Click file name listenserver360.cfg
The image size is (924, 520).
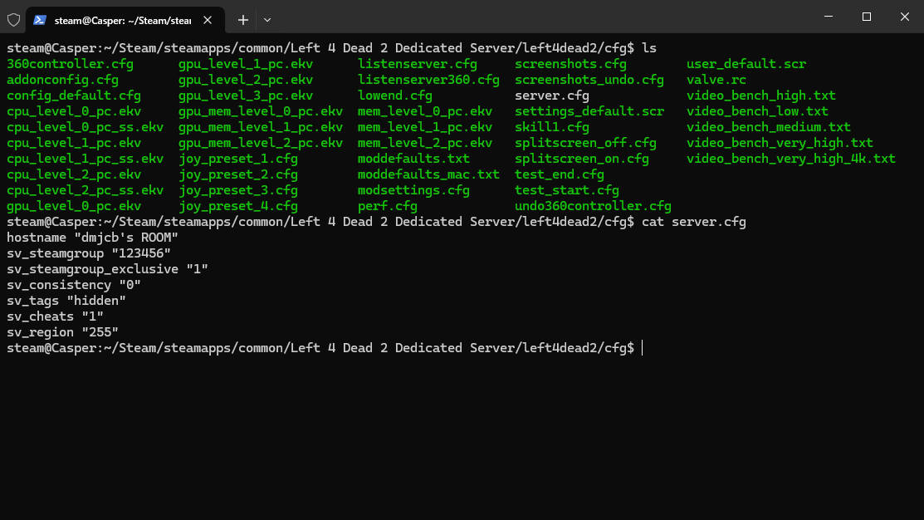click(x=428, y=80)
